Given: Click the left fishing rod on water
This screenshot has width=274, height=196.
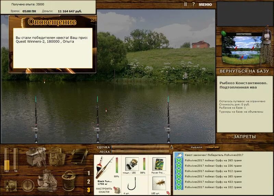Looking at the screenshot, I should (x=36, y=120).
